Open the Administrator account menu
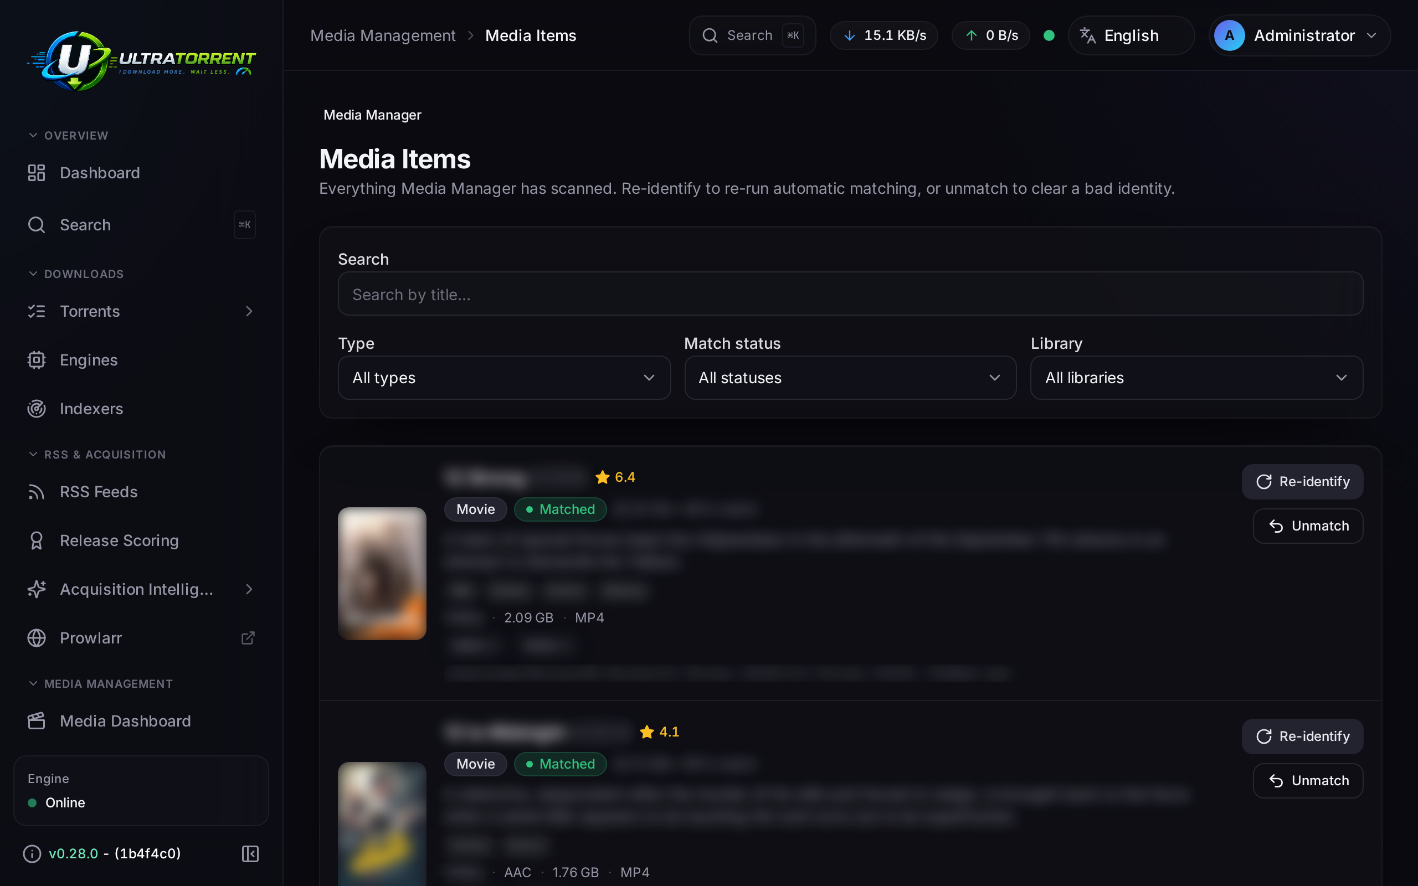Viewport: 1418px width, 886px height. click(x=1299, y=35)
